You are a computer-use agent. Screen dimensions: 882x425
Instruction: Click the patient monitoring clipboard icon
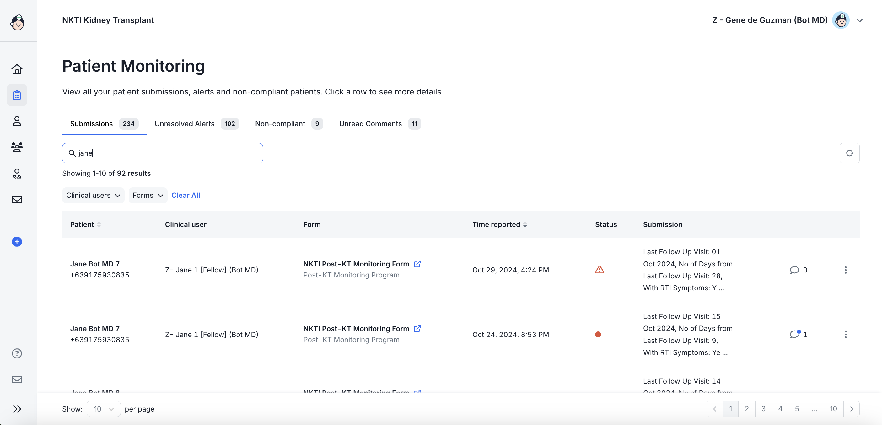point(17,95)
